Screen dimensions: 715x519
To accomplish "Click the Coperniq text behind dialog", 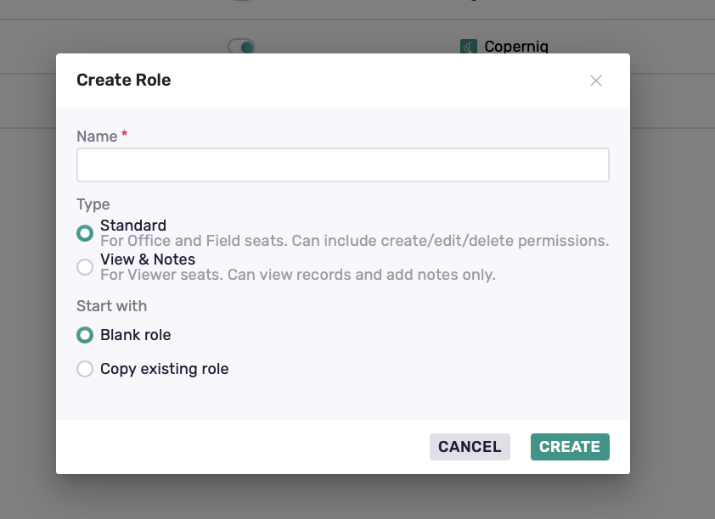I will pos(516,47).
